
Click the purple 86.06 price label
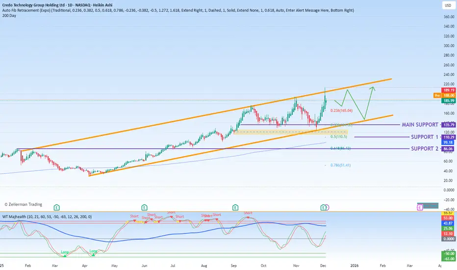[x=448, y=149]
